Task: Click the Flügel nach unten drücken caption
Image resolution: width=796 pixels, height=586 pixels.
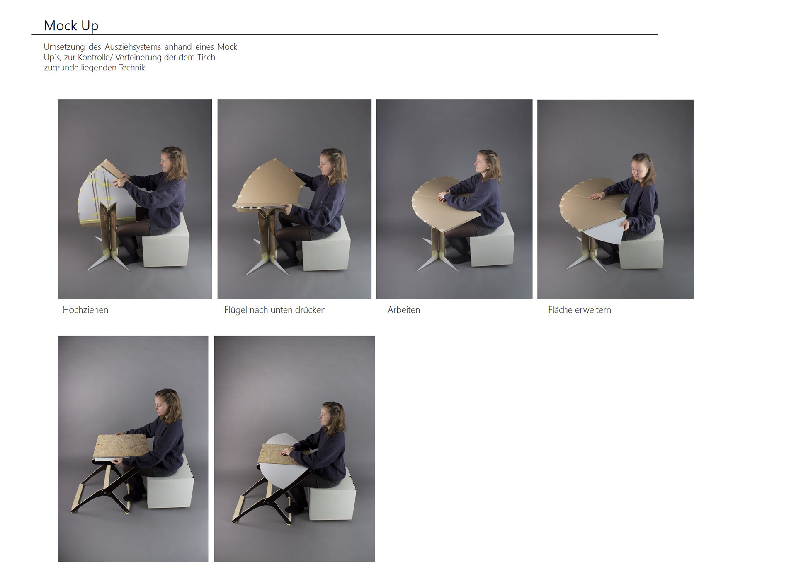Action: (275, 310)
